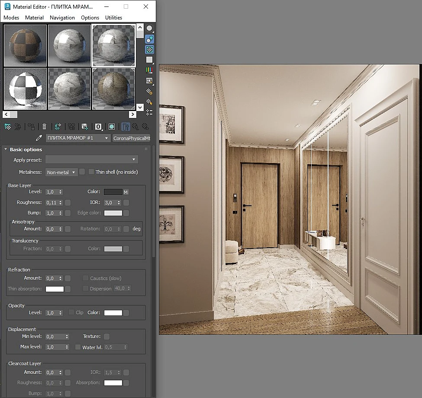Pick material from object with eyedropper
The image size is (422, 398).
click(x=39, y=138)
